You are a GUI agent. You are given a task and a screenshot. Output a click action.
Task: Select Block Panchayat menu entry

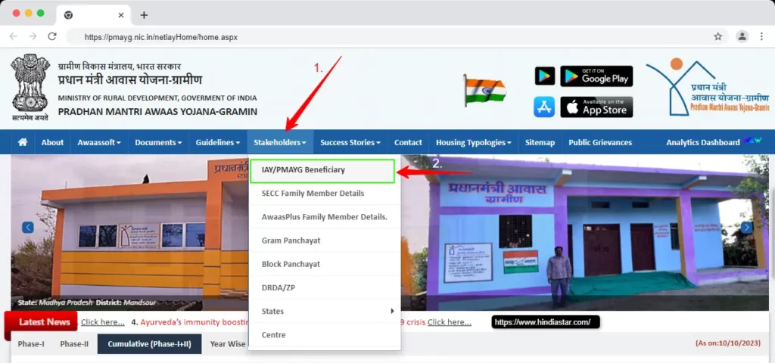(x=324, y=264)
